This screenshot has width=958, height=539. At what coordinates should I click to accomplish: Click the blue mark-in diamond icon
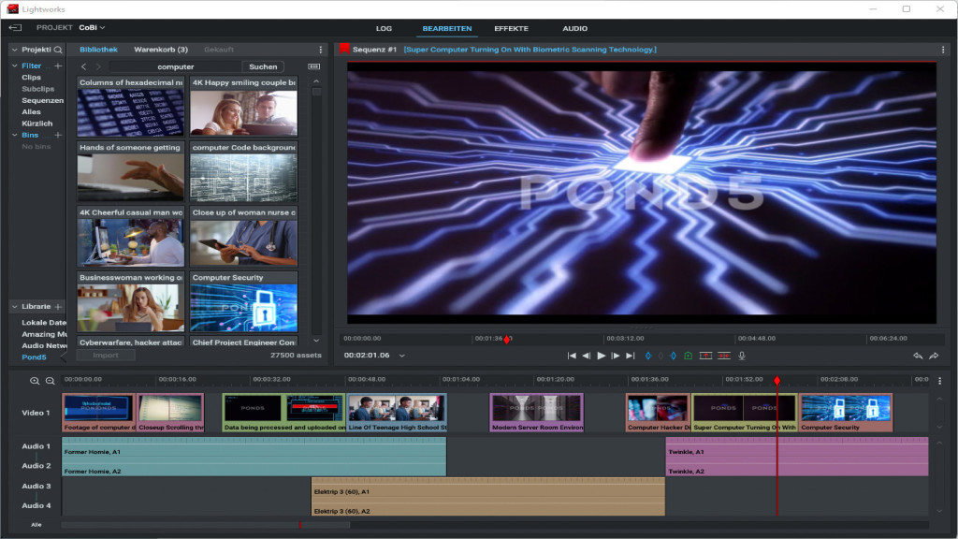pyautogui.click(x=648, y=356)
